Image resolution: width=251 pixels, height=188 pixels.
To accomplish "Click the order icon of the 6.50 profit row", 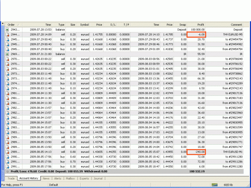I will (x=7, y=88).
